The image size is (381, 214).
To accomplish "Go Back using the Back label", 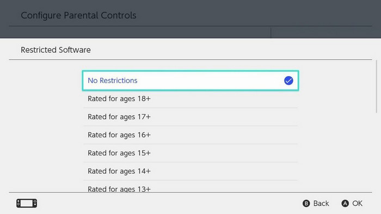I will coord(321,203).
